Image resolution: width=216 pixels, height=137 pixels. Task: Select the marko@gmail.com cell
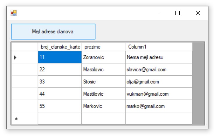pyautogui.click(x=159, y=106)
